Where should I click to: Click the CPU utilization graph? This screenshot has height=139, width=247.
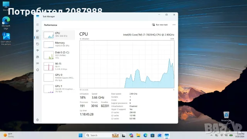point(127,64)
